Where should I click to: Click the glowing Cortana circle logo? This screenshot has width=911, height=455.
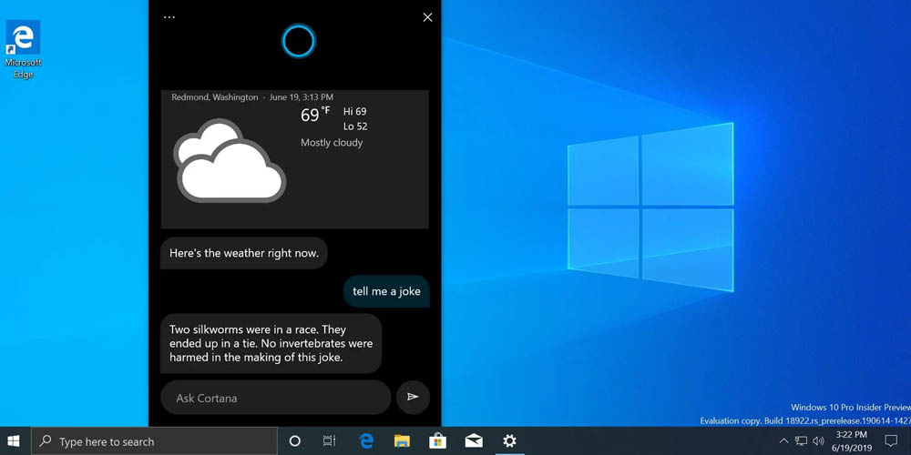pos(299,41)
